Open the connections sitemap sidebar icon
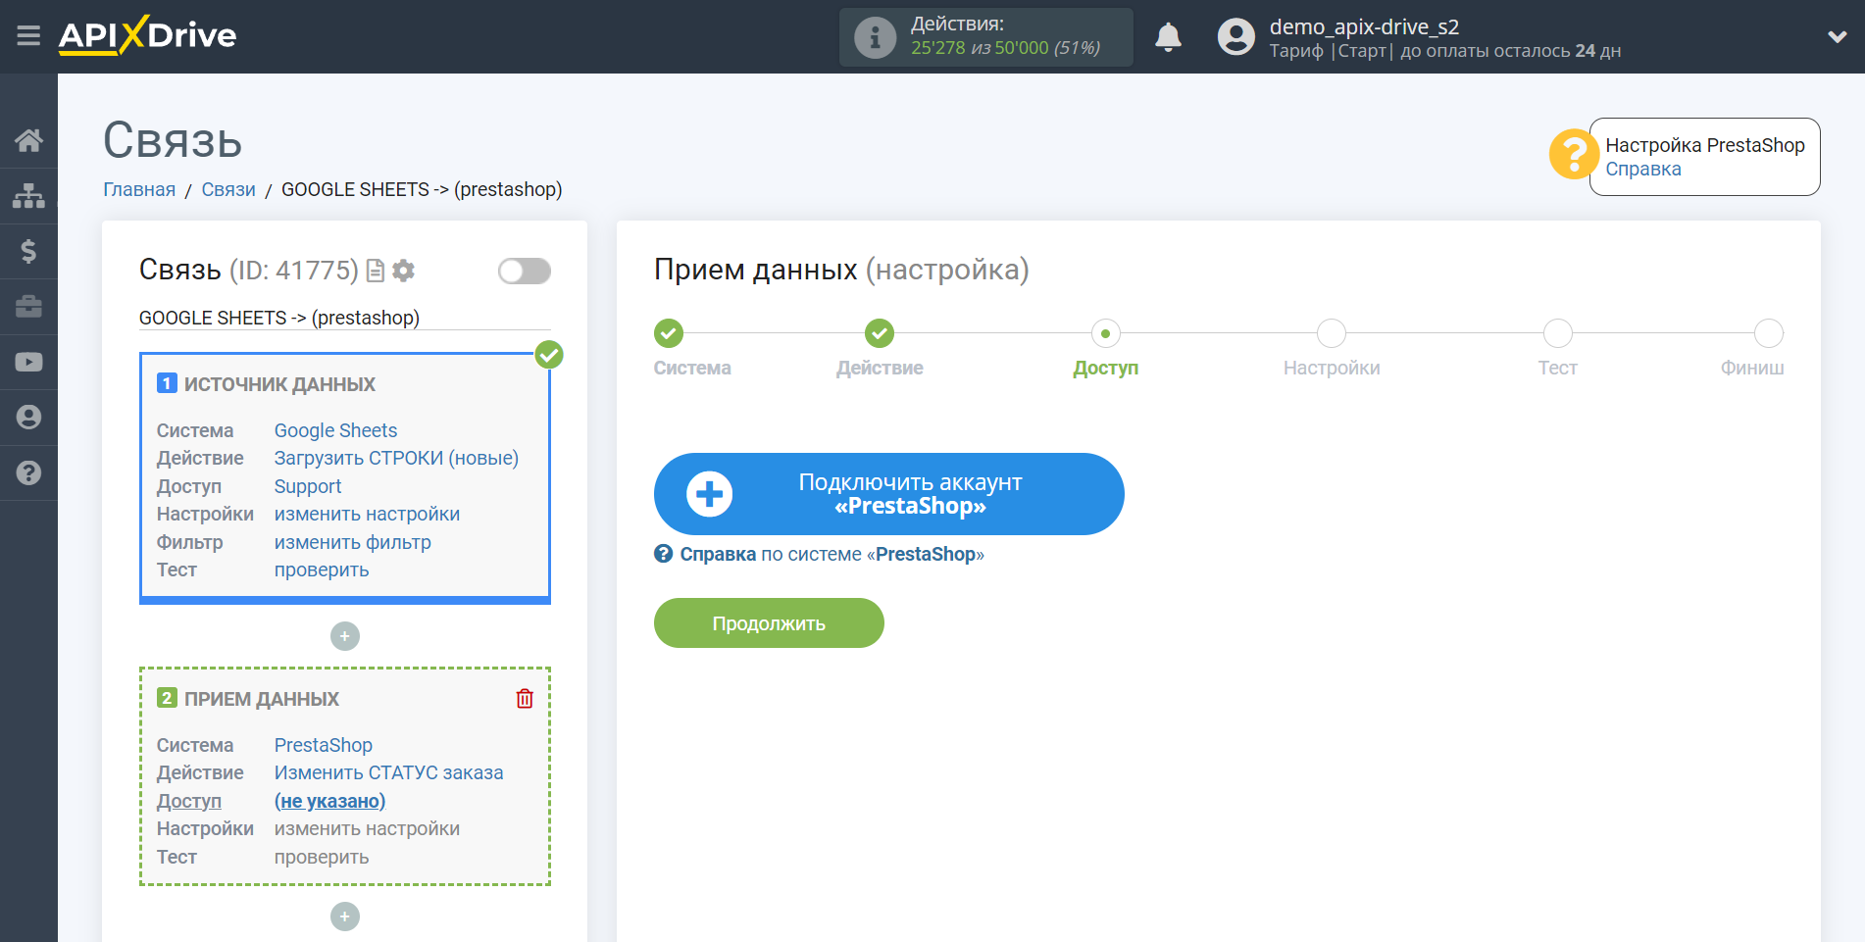This screenshot has height=942, width=1865. [28, 196]
